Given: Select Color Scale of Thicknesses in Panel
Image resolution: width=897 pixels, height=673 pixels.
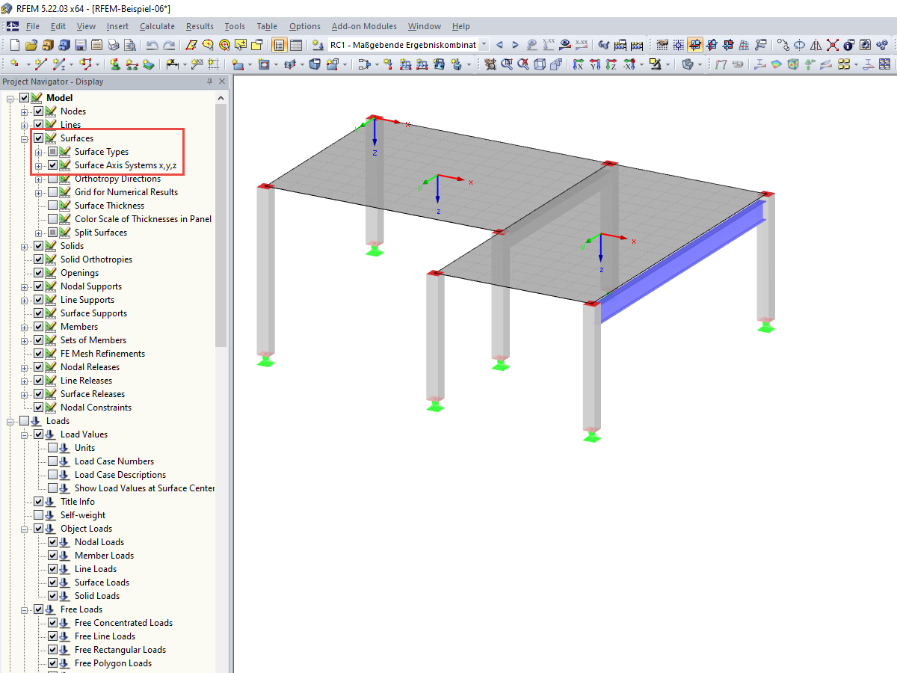Looking at the screenshot, I should coord(143,219).
